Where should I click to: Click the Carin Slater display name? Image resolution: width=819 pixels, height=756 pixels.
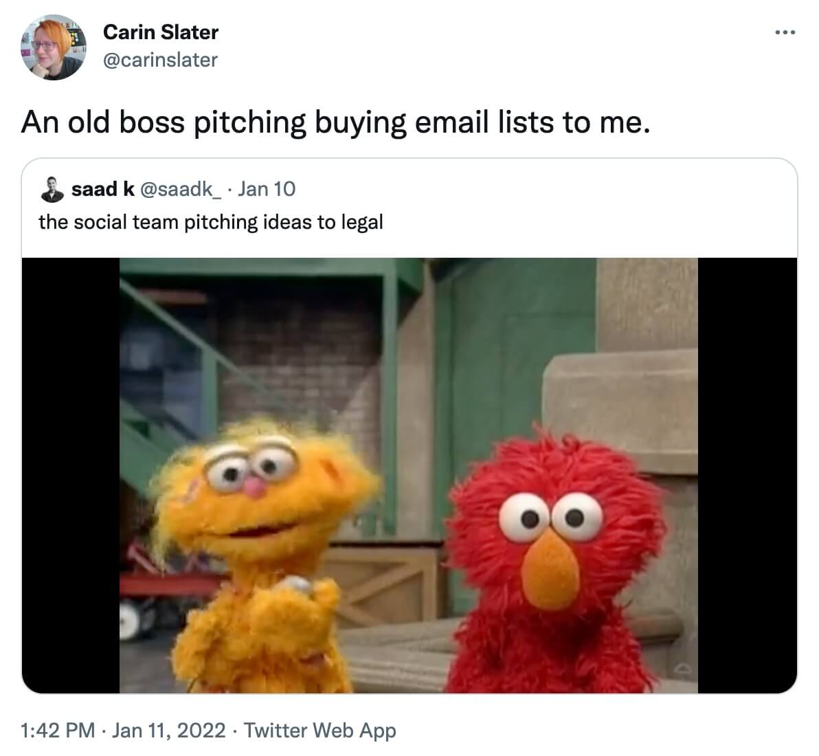click(x=161, y=32)
